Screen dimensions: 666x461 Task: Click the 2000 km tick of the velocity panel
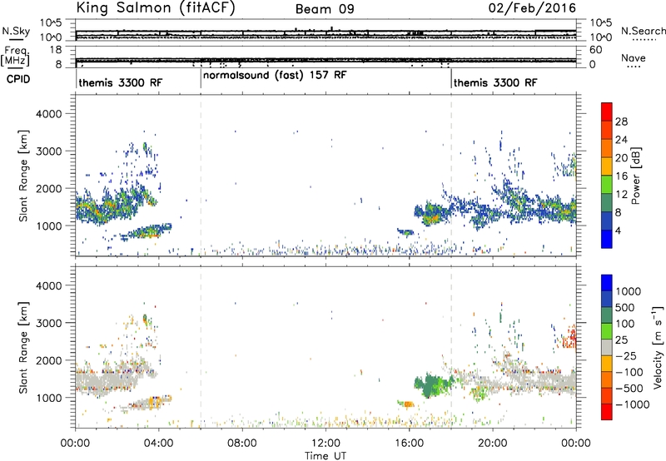(48, 360)
